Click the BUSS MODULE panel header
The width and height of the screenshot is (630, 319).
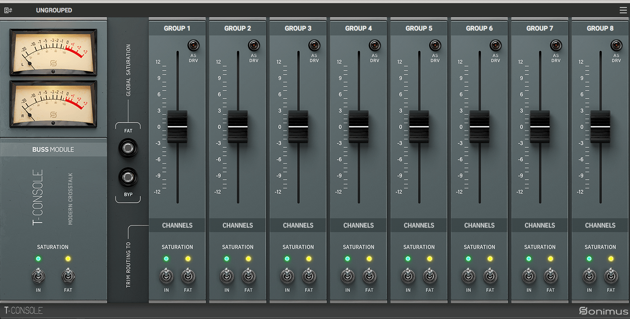click(x=53, y=149)
